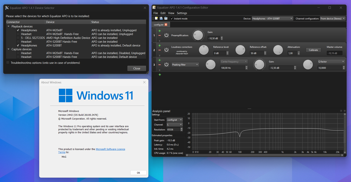This screenshot has width=351, height=182.
Task: Open the View menu
Action: pyautogui.click(x=171, y=13)
